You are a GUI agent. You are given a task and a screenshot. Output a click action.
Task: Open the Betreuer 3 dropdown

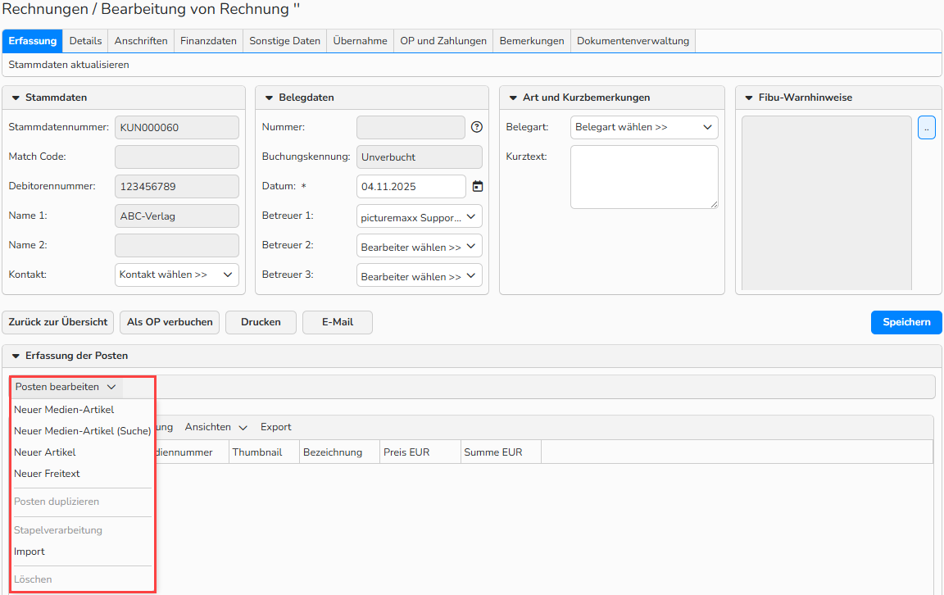click(x=419, y=276)
